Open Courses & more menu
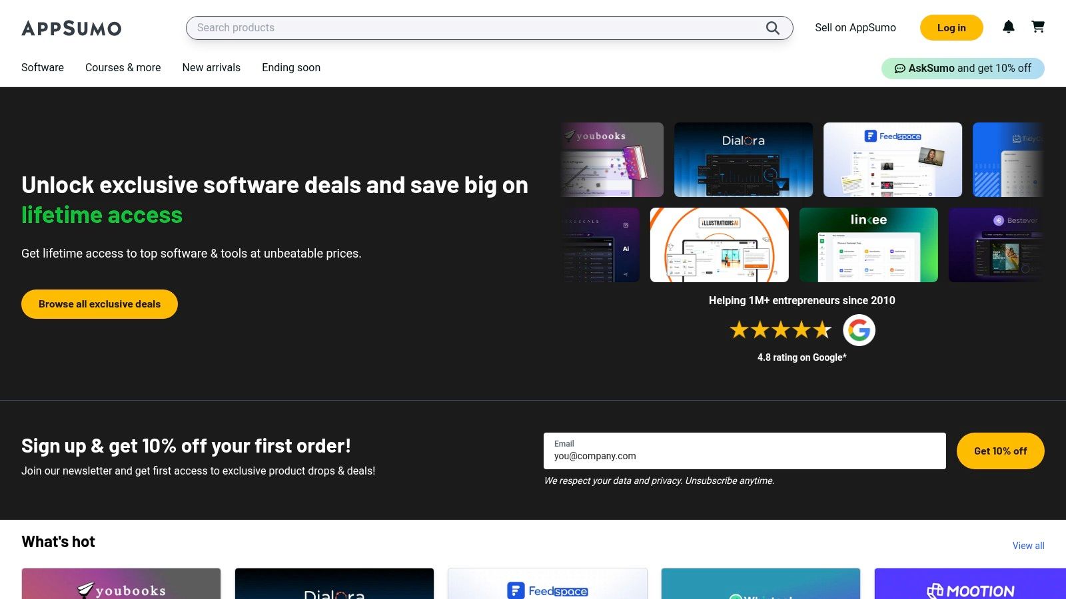 (x=123, y=68)
